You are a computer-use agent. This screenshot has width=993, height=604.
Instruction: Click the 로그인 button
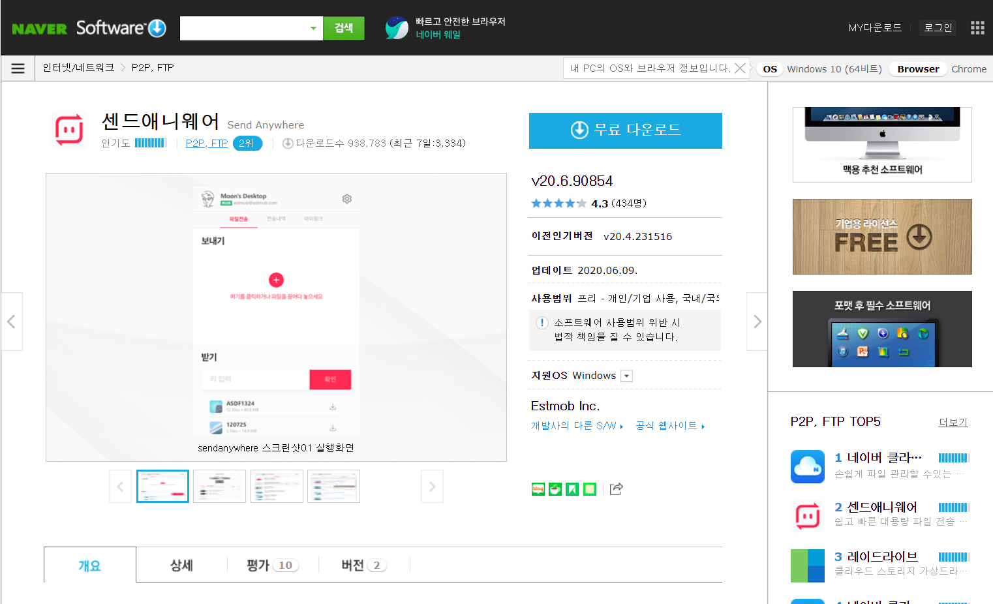938,28
